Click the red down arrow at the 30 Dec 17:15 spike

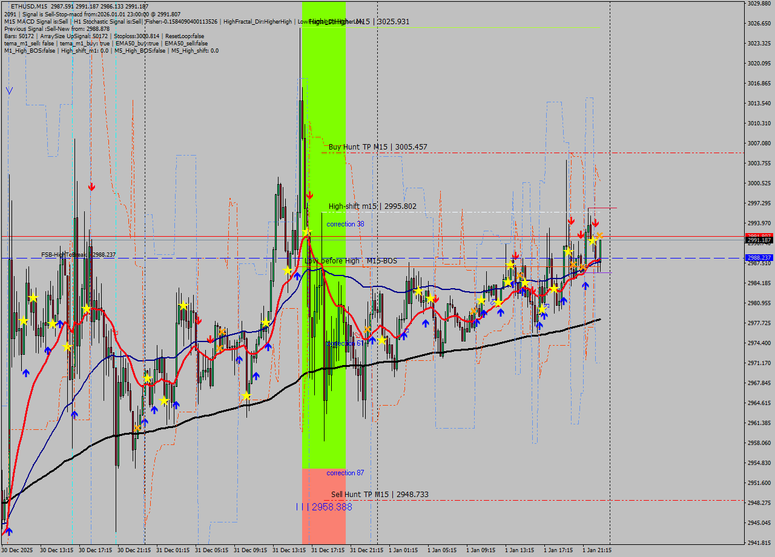91,188
